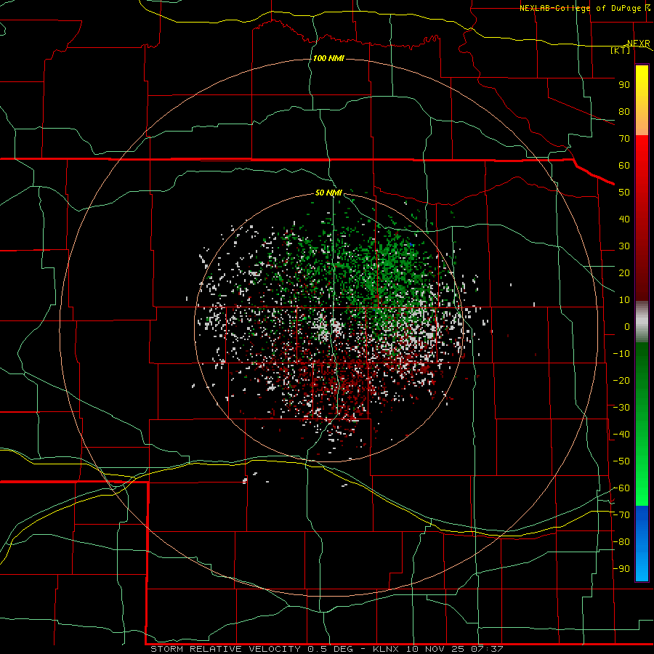The image size is (654, 654).
Task: Click the positive 60 knot scale label
Action: pos(624,166)
